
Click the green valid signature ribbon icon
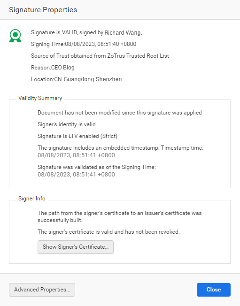15,36
